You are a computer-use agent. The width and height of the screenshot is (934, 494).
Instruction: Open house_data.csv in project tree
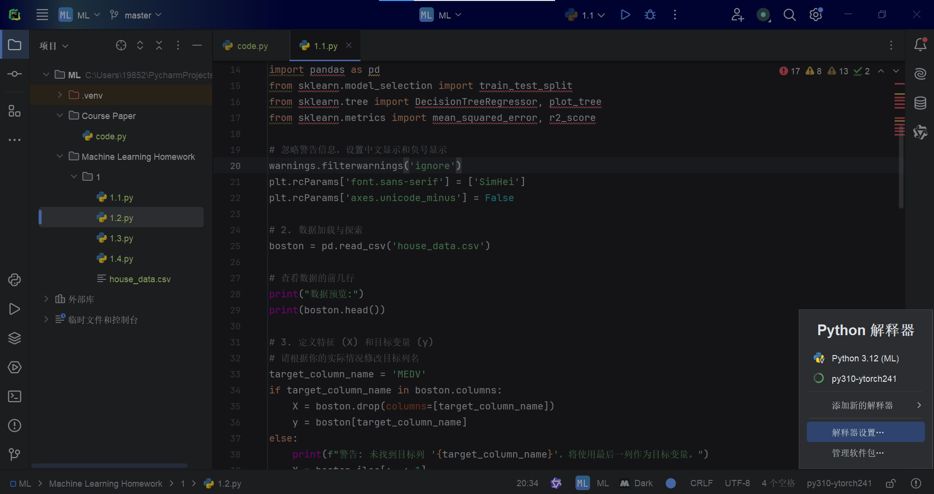[x=140, y=279]
